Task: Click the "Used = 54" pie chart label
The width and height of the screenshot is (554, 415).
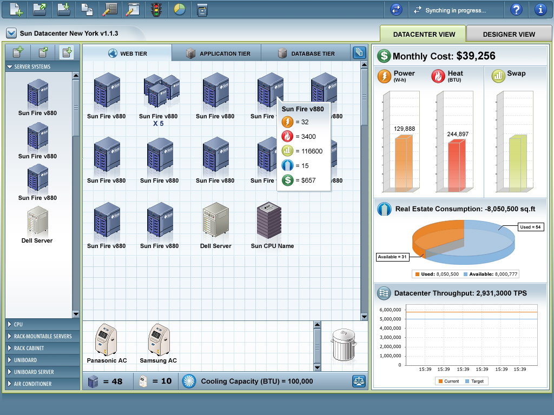Action: pos(530,227)
